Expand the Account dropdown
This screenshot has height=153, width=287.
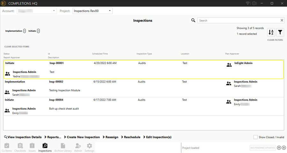[37, 11]
